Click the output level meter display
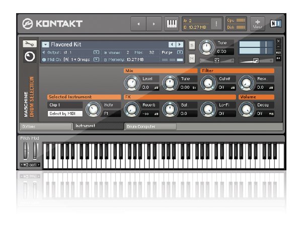Screen dimensions: 302x237 (x=256, y=47)
